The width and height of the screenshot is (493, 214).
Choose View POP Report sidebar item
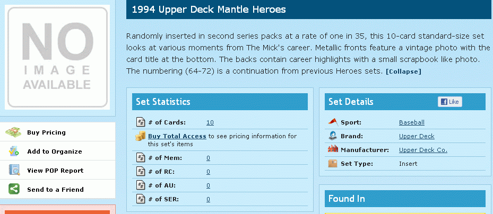click(x=57, y=171)
